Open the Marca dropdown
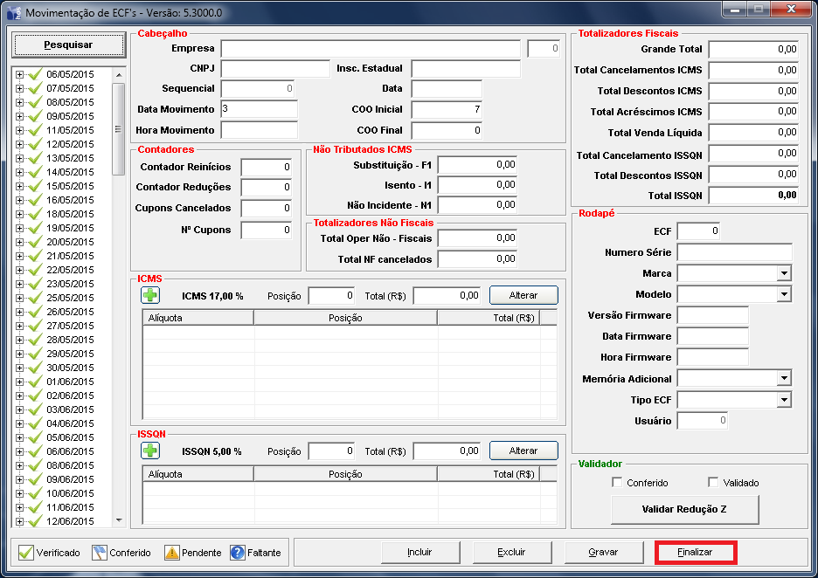Screen dimensions: 818x578 [783, 273]
